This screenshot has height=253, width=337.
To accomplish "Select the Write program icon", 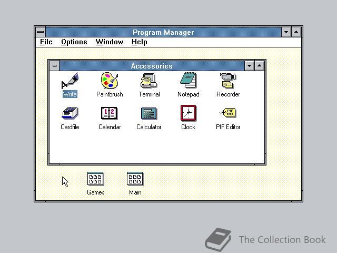I will [70, 81].
